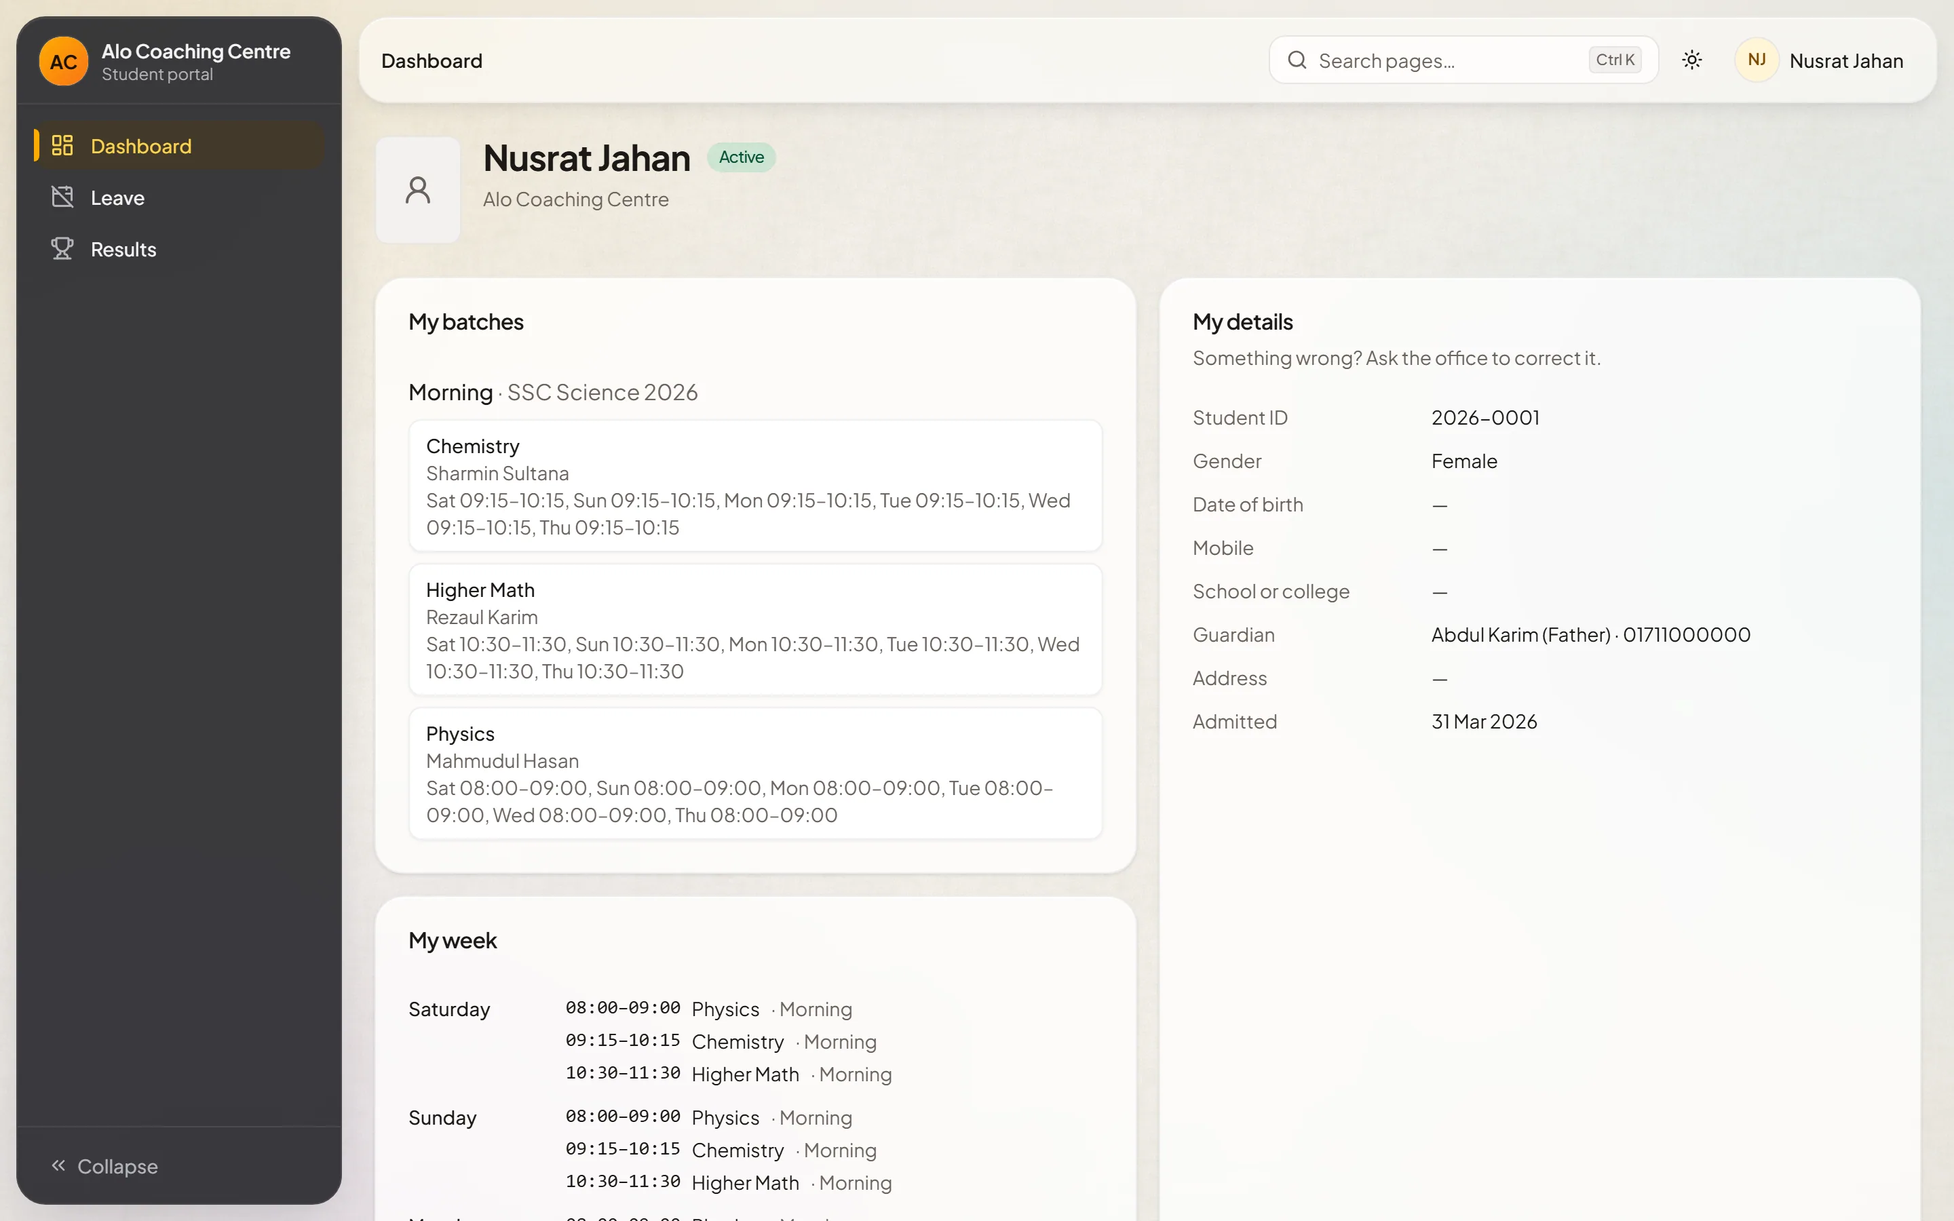Click the Dashboard page title in header
Image resolution: width=1954 pixels, height=1221 pixels.
[x=432, y=60]
